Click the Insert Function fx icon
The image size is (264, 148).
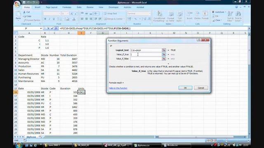click(56, 28)
